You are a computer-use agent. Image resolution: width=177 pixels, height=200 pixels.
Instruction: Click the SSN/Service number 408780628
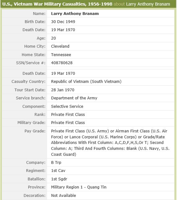(62, 63)
